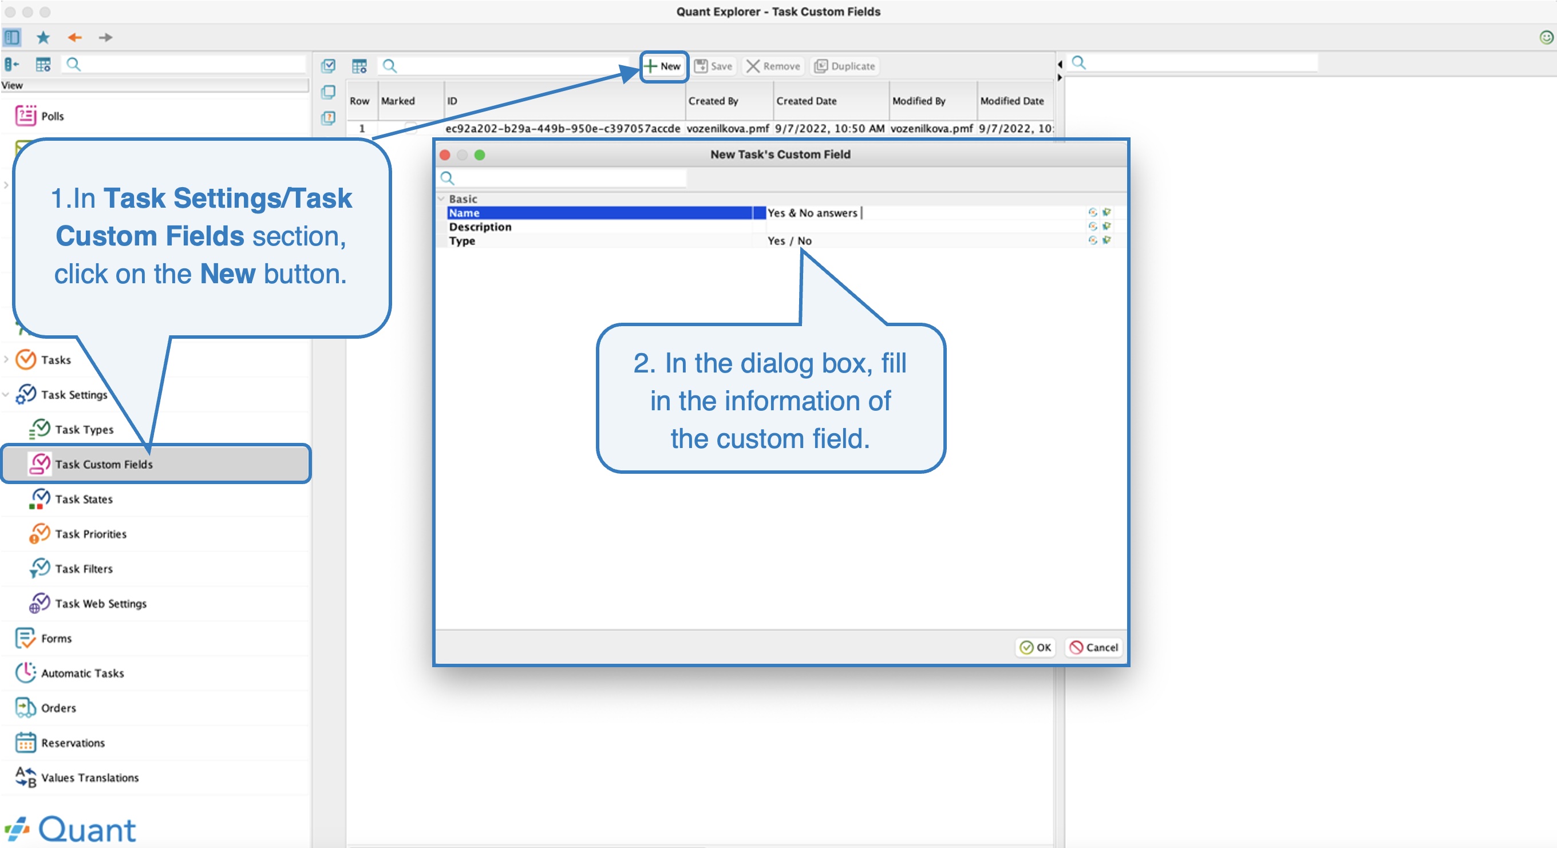Expand the Tasks tree node
Image resolution: width=1557 pixels, height=848 pixels.
(6, 359)
